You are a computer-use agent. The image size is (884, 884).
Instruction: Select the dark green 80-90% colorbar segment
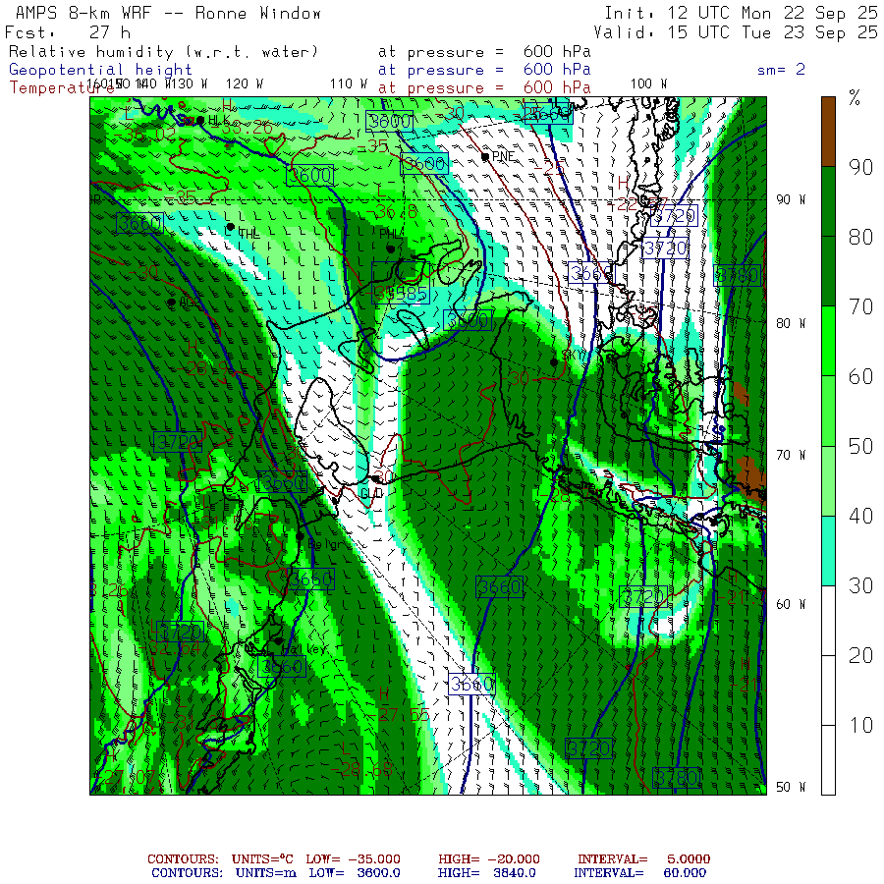coord(829,201)
